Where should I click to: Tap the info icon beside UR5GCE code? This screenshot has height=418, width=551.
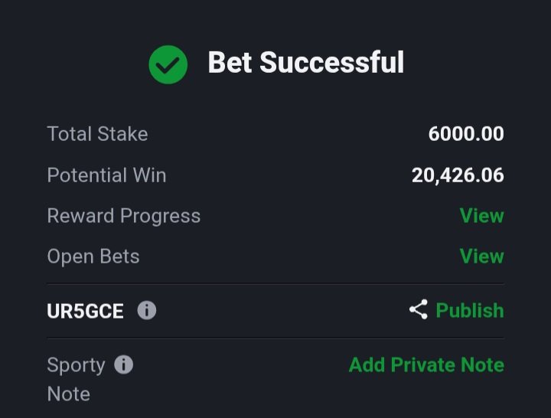pos(146,310)
